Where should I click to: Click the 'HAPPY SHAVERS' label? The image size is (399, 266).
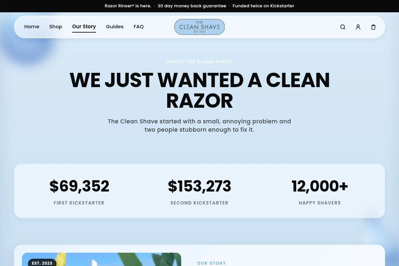pos(320,203)
